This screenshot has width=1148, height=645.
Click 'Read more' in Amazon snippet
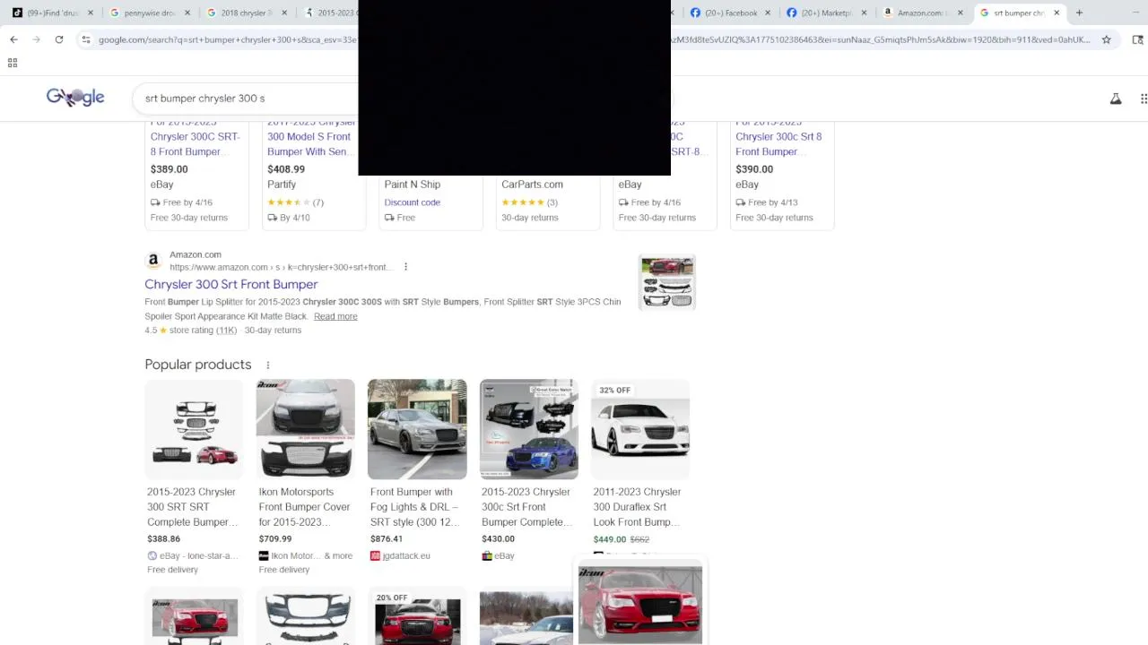point(335,316)
